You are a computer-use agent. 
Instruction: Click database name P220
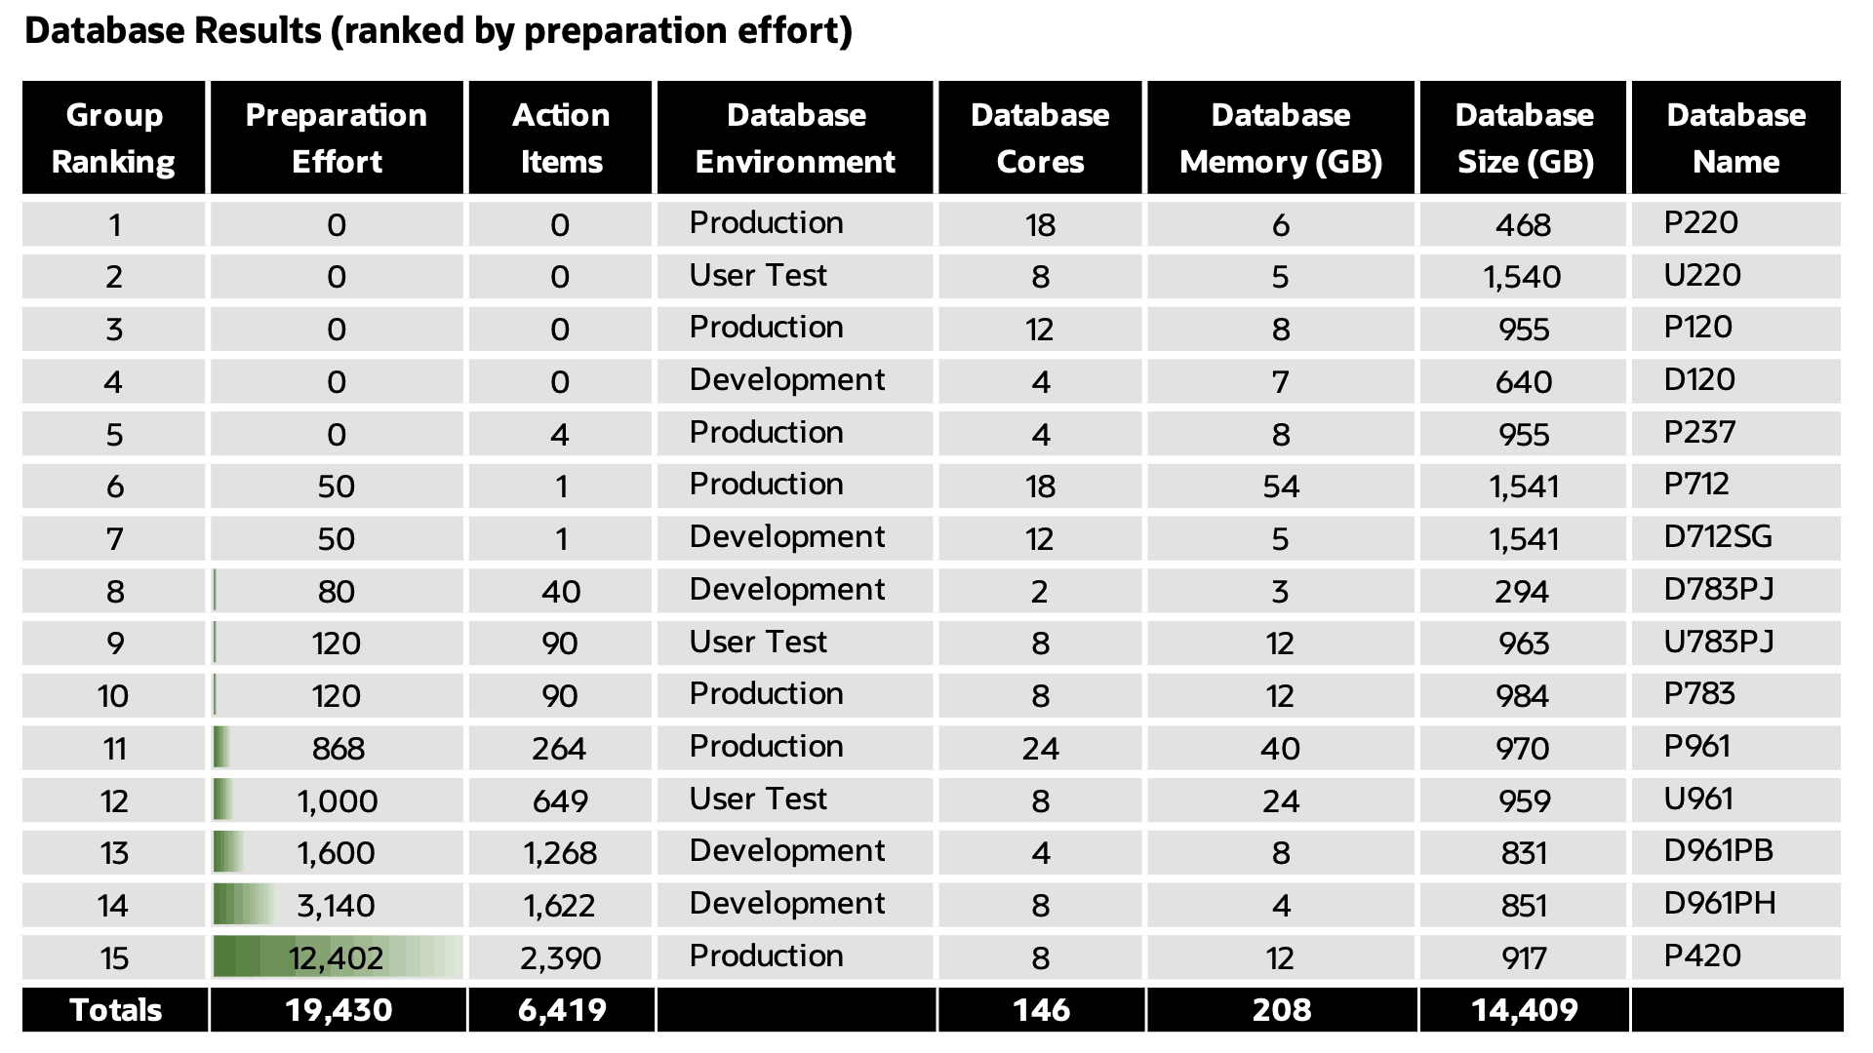click(1700, 223)
